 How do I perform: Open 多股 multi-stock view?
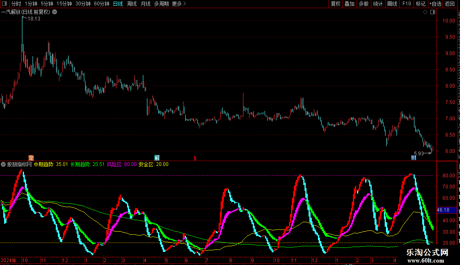pos(364,4)
